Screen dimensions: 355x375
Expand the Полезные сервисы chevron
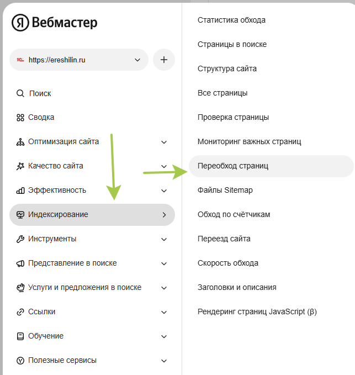(164, 361)
